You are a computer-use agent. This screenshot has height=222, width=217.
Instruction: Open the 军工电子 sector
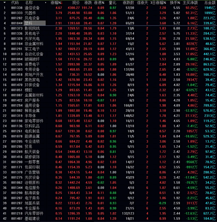click(x=32, y=49)
